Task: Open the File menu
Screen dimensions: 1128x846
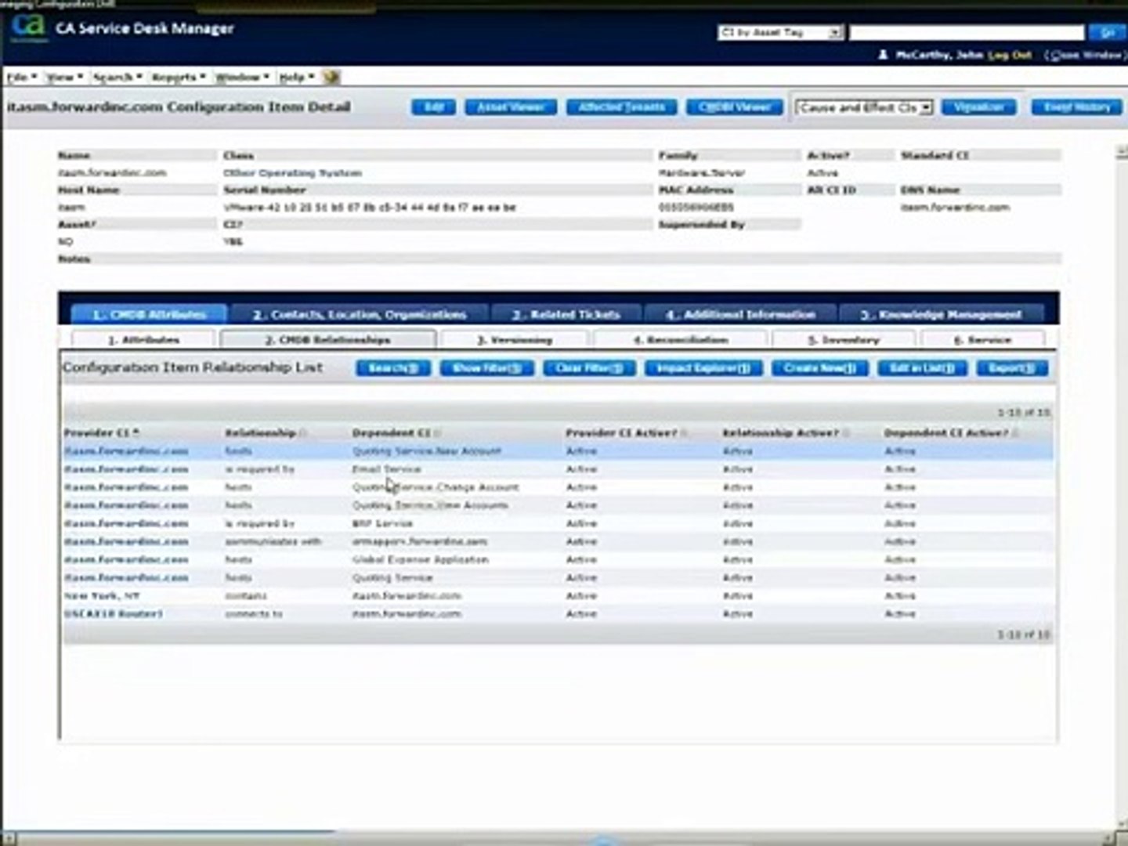Action: (21, 77)
